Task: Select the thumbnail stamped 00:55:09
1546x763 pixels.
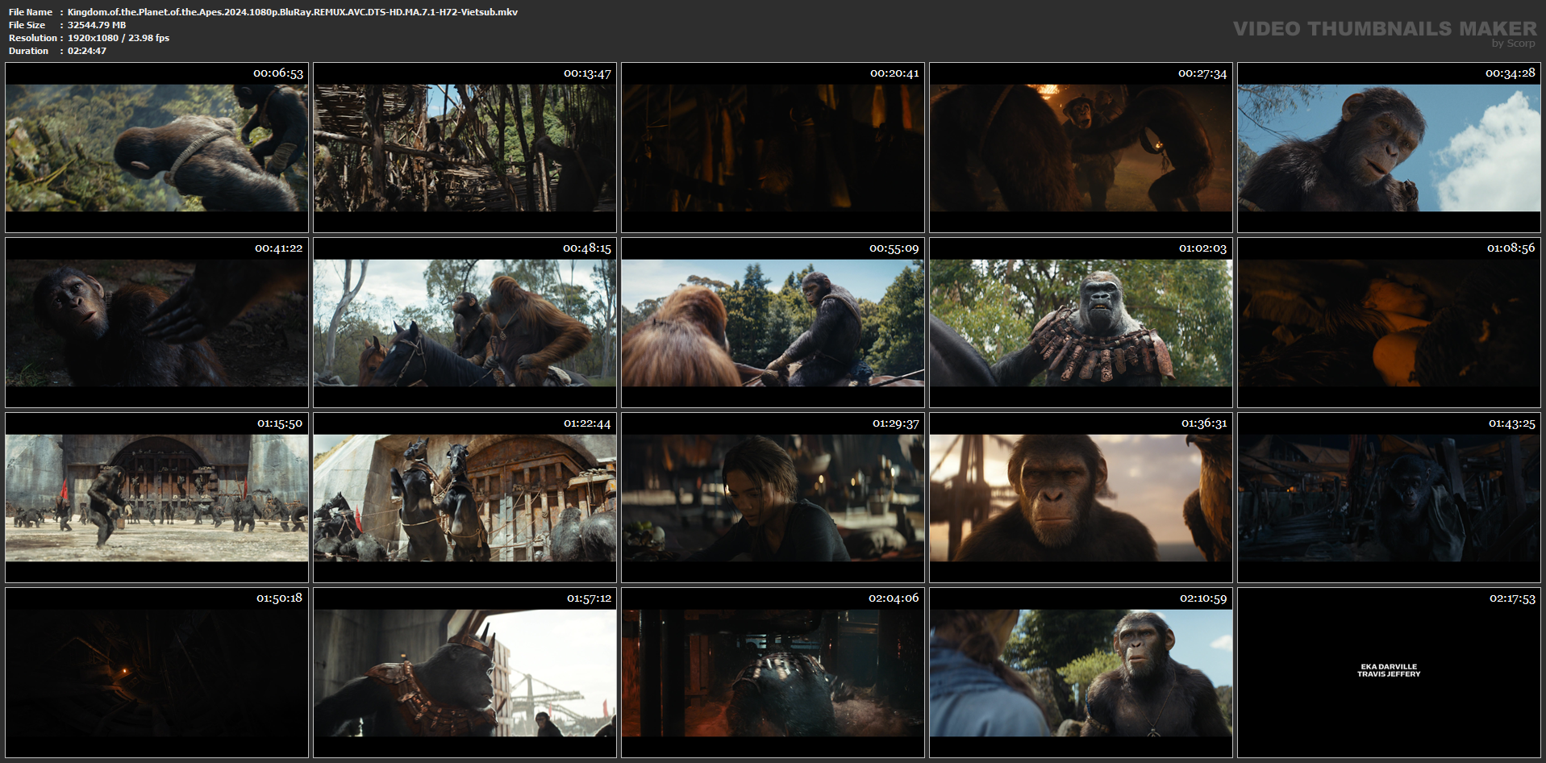Action: (773, 323)
